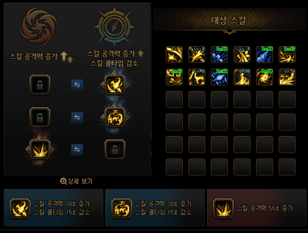The height and width of the screenshot is (233, 308).
Task: Toggle the swap arrows beside the dragon skill
Action: [x=77, y=117]
